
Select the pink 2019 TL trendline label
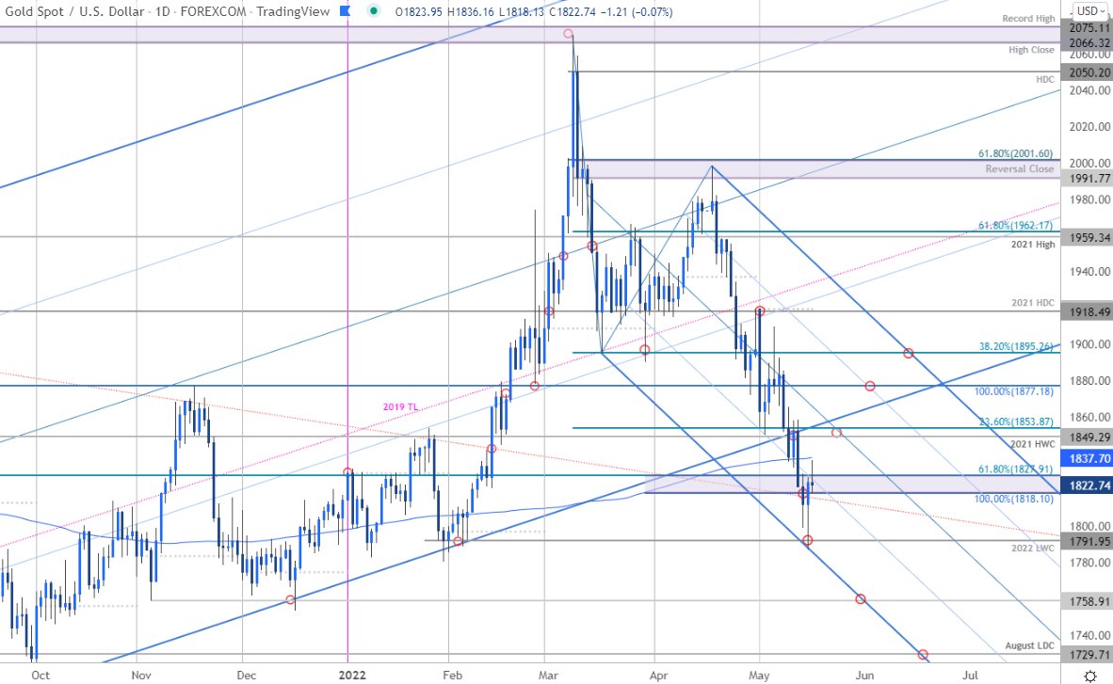[401, 406]
